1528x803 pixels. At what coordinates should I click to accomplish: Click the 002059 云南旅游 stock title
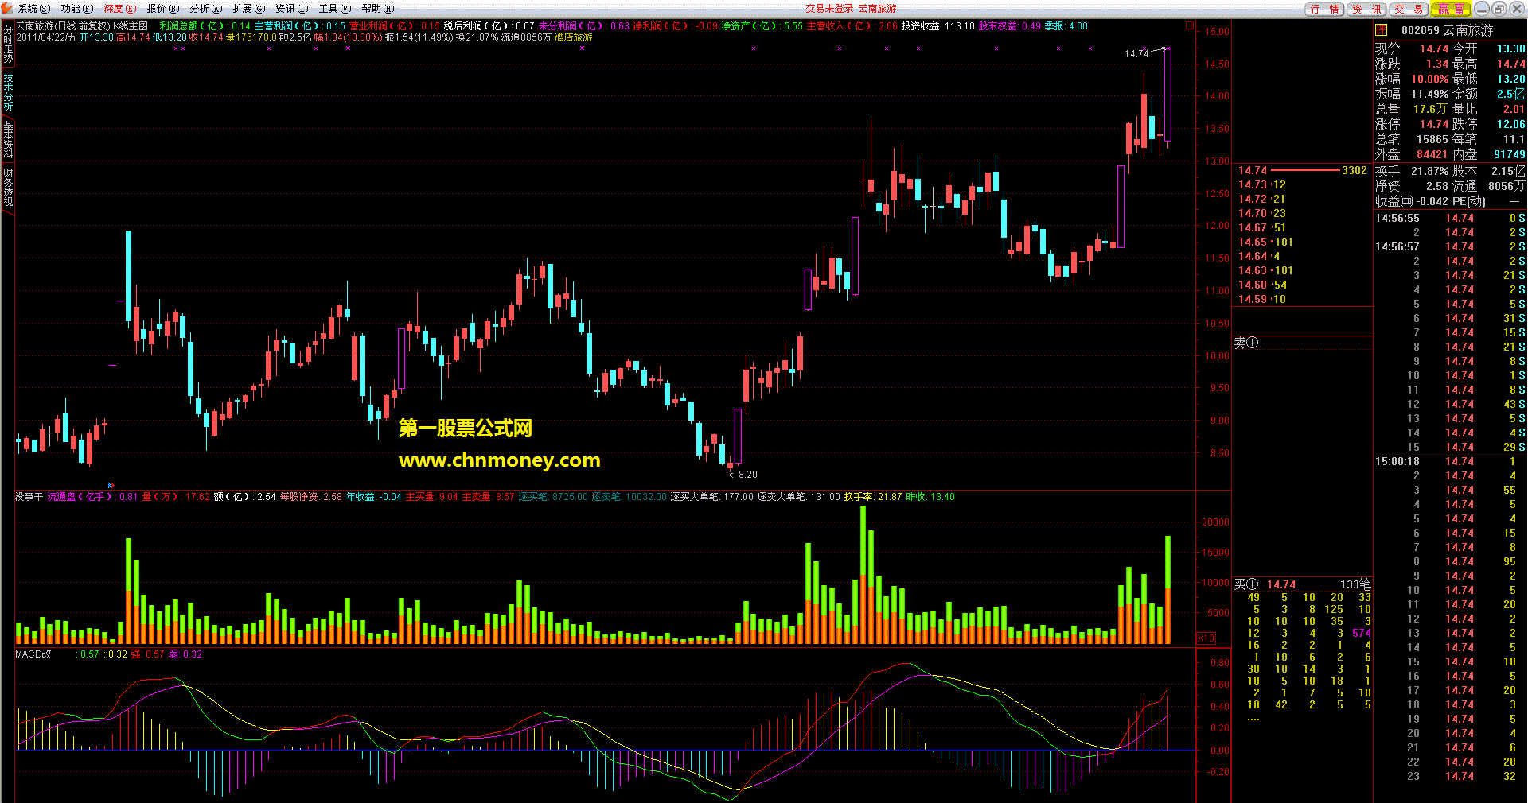(x=1448, y=30)
